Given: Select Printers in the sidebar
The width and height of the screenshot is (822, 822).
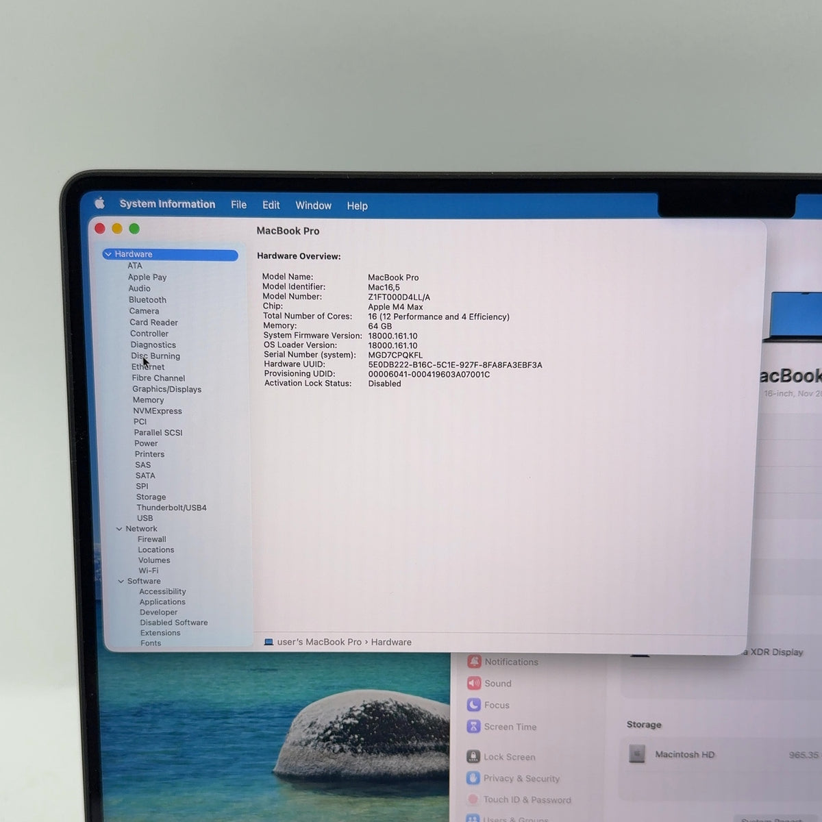Looking at the screenshot, I should click(149, 454).
